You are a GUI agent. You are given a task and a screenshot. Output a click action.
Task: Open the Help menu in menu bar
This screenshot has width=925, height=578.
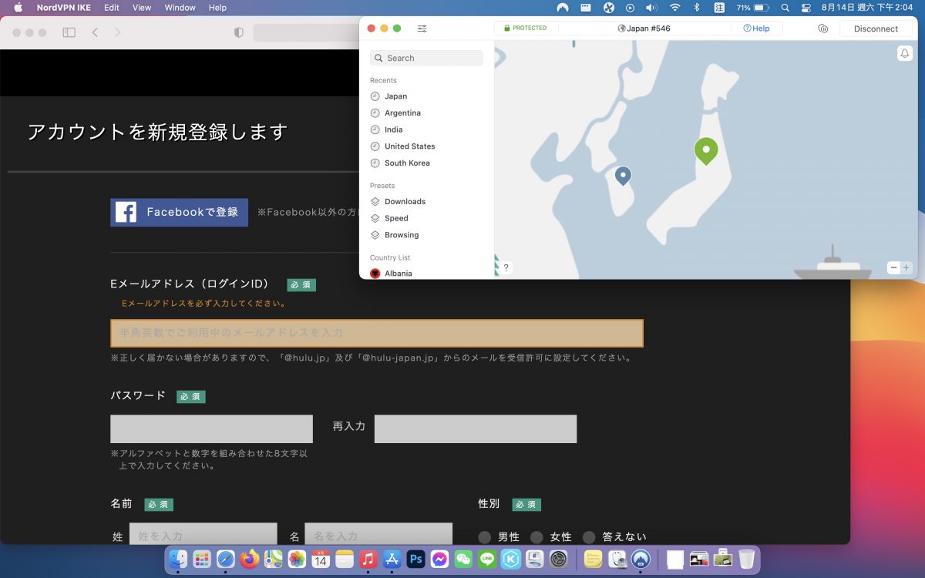(217, 8)
